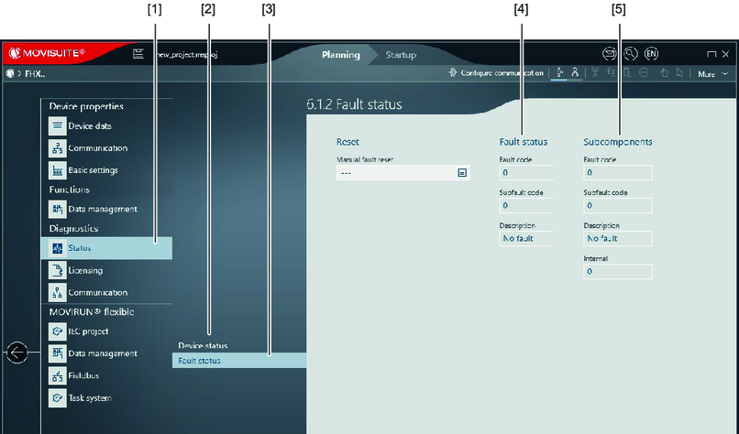Click the search magnifier icon

tap(631, 54)
